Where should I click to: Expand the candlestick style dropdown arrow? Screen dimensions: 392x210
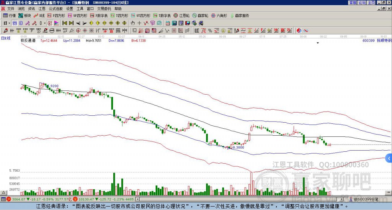45,23
